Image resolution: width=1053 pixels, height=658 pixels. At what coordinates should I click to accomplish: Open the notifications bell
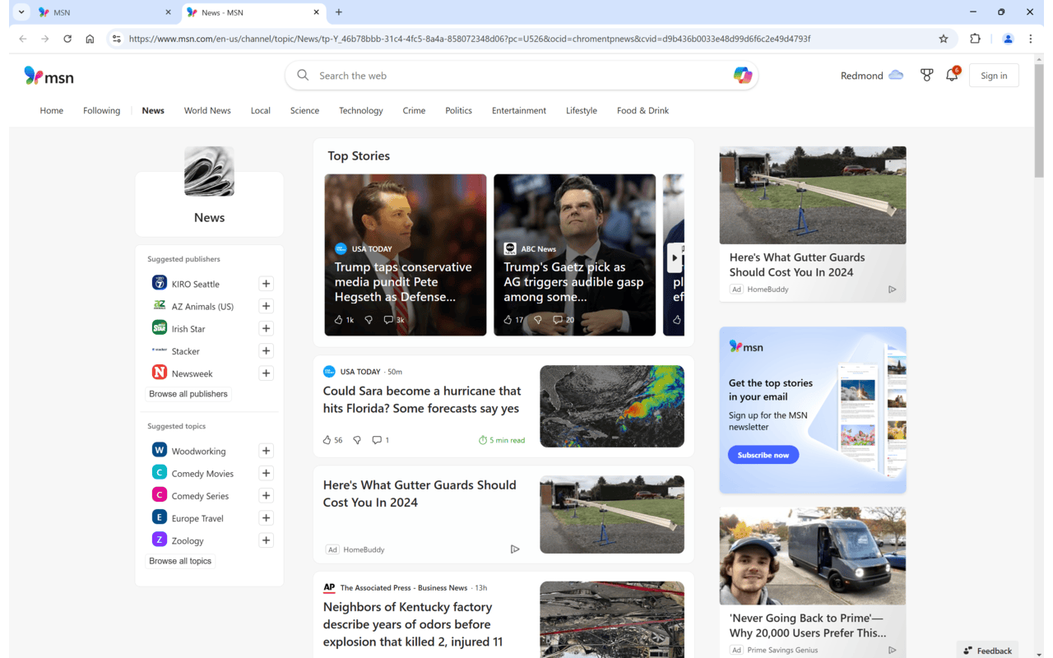953,75
